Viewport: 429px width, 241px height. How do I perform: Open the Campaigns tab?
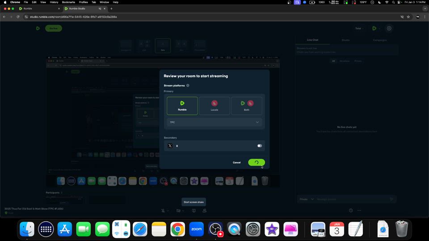click(380, 40)
